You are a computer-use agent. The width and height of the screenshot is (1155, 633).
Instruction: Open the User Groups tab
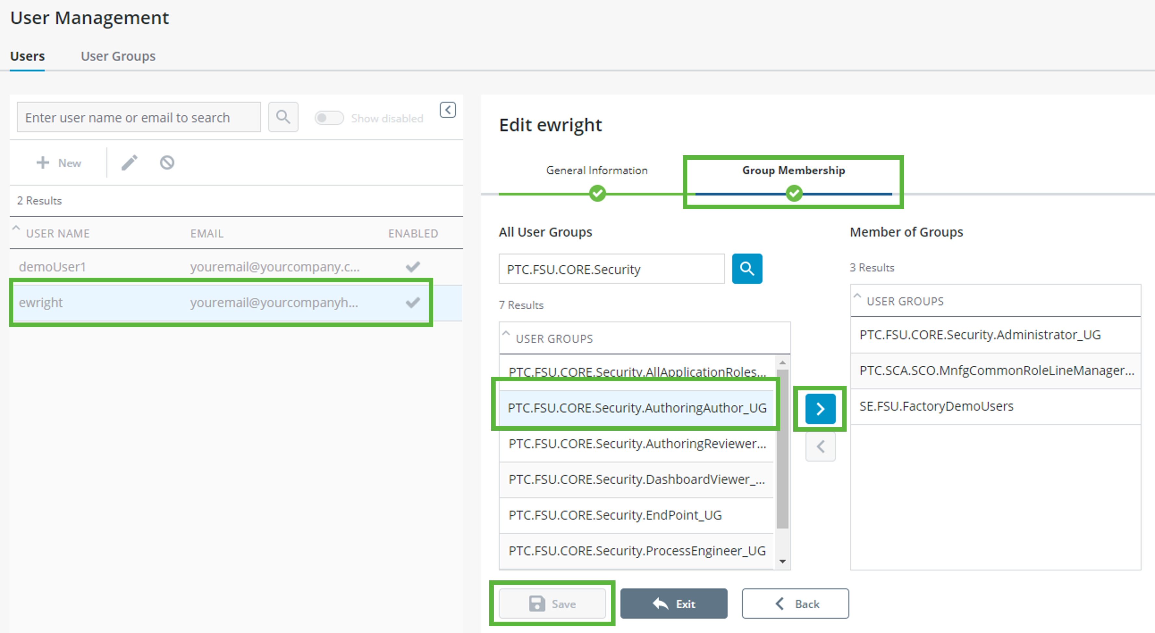118,56
